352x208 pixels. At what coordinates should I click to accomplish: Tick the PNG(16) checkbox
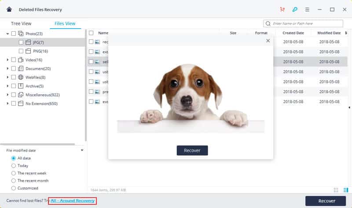pyautogui.click(x=21, y=51)
